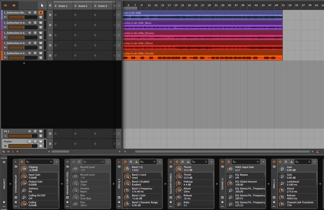The image size is (324, 210).
Task: Expand OZONE 11 device with right arrow
Action: 263,162
